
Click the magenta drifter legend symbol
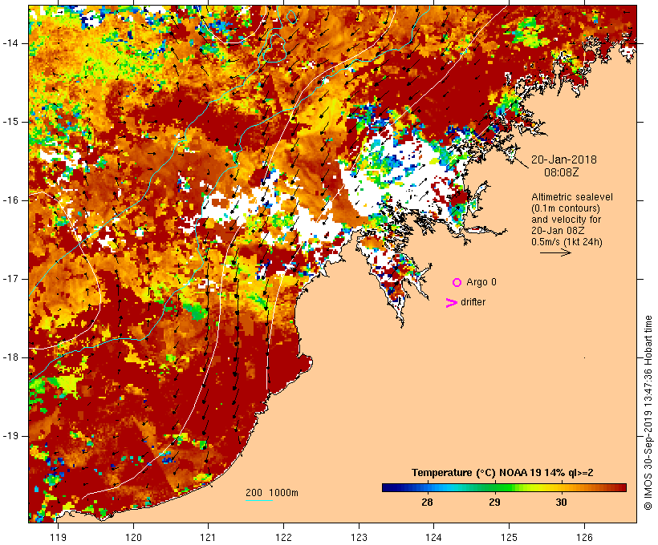tap(452, 303)
